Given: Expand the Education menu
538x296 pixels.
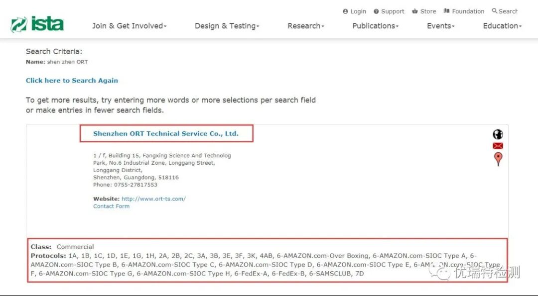Looking at the screenshot, I should point(502,26).
